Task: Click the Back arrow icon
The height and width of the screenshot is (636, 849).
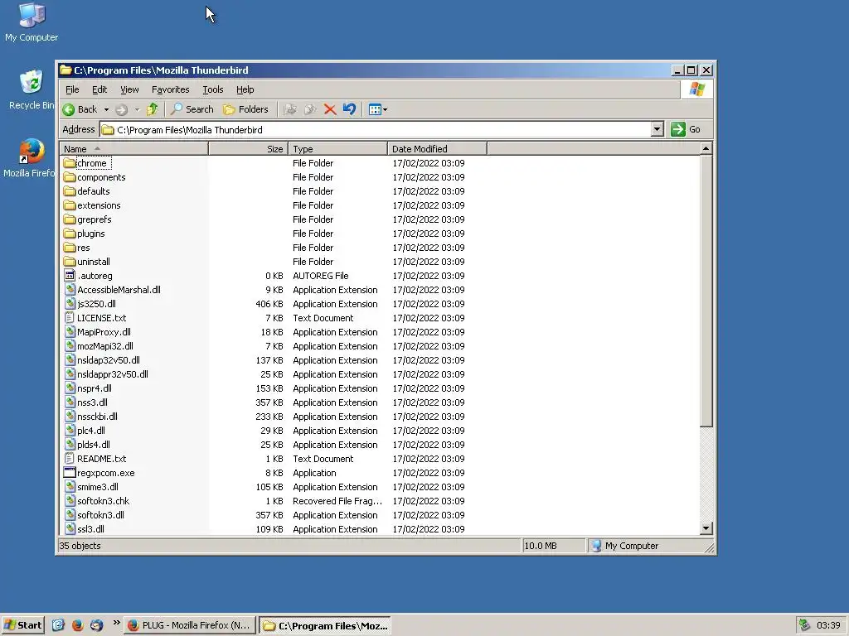Action: [69, 110]
